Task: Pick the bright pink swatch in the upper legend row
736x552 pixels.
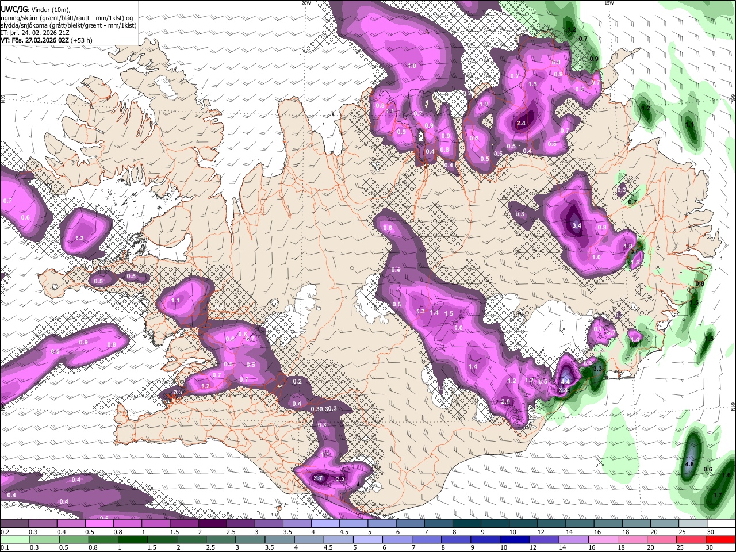Action: click(x=99, y=523)
